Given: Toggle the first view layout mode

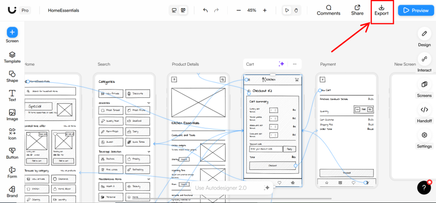Looking at the screenshot, I should coord(174,10).
